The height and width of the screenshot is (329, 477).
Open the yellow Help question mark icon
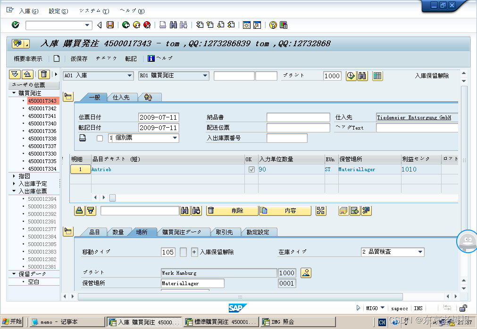pyautogui.click(x=273, y=25)
